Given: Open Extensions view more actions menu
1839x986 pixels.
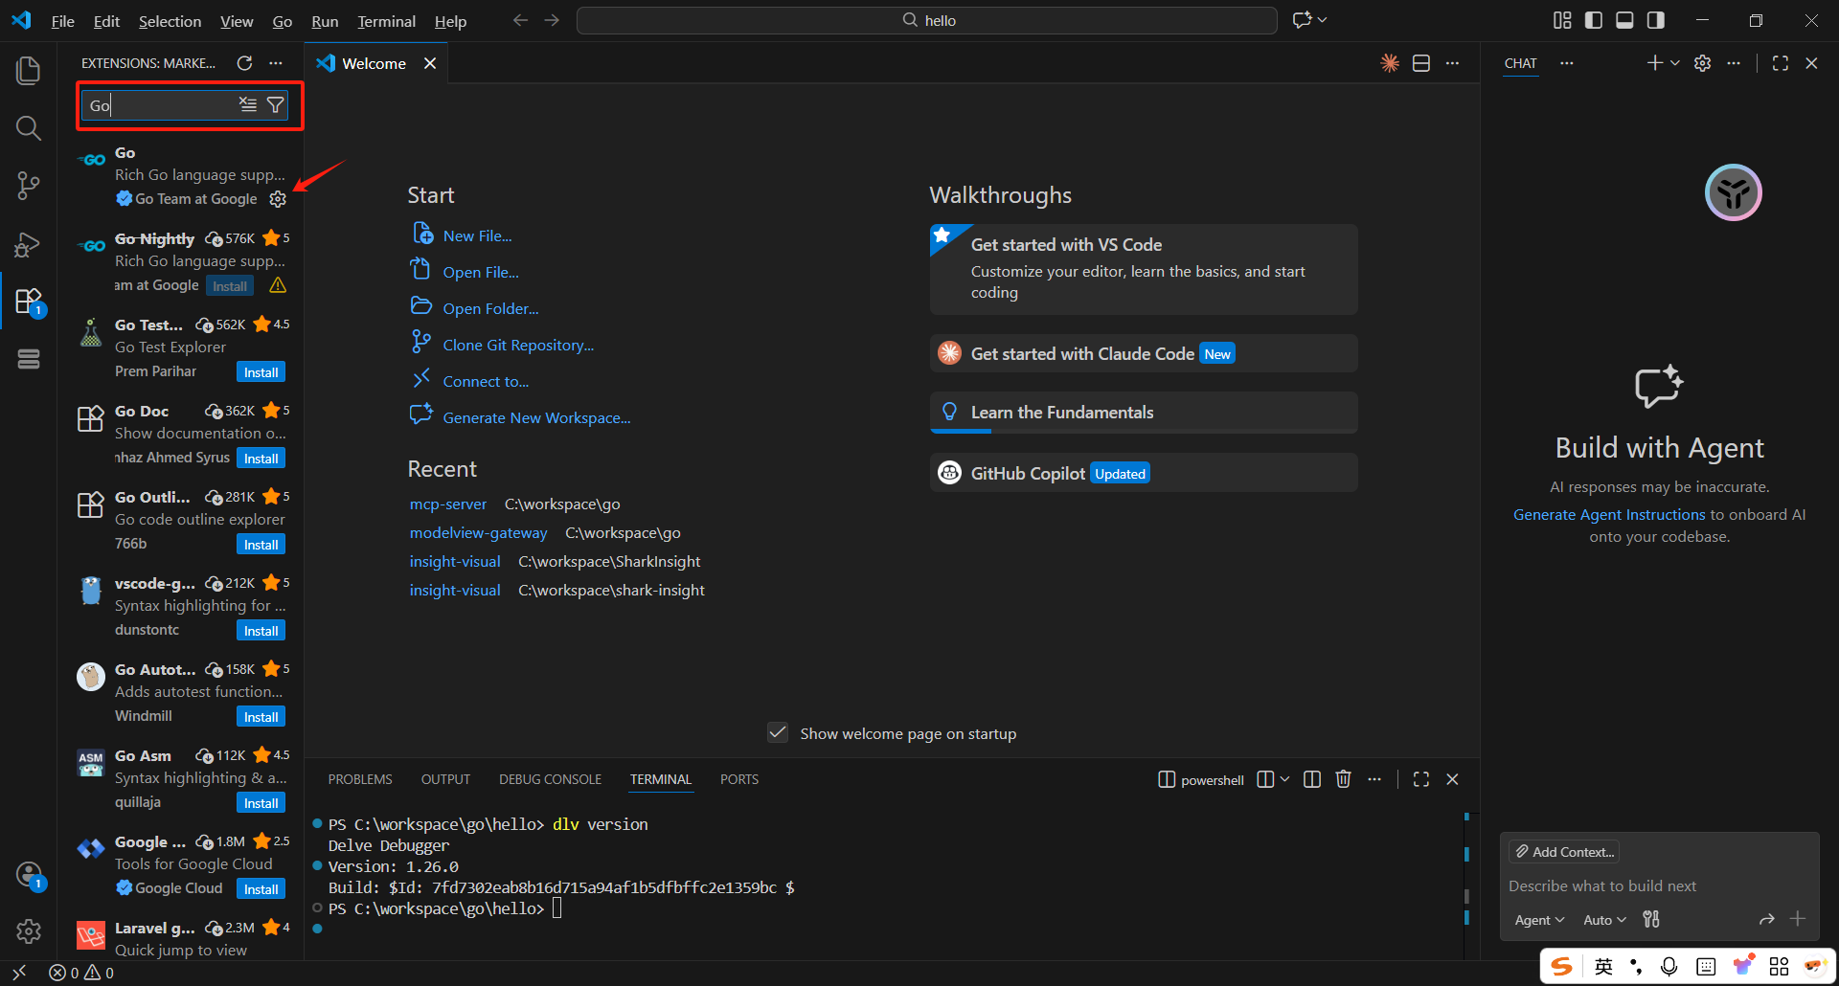Looking at the screenshot, I should 276,63.
